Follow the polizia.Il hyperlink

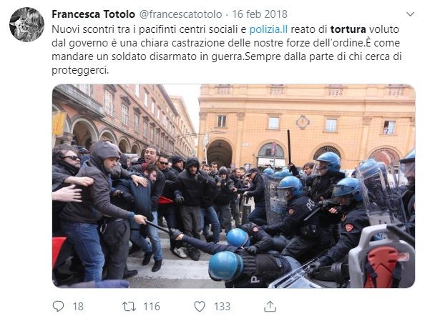(268, 29)
